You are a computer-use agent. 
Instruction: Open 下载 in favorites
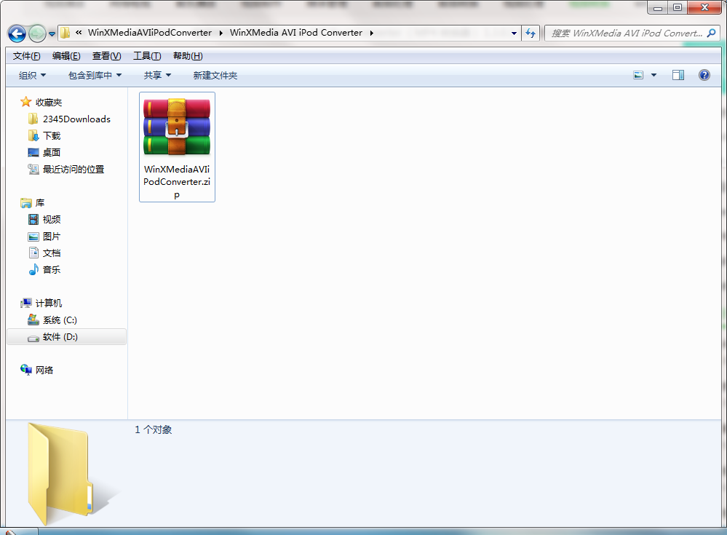click(x=52, y=136)
